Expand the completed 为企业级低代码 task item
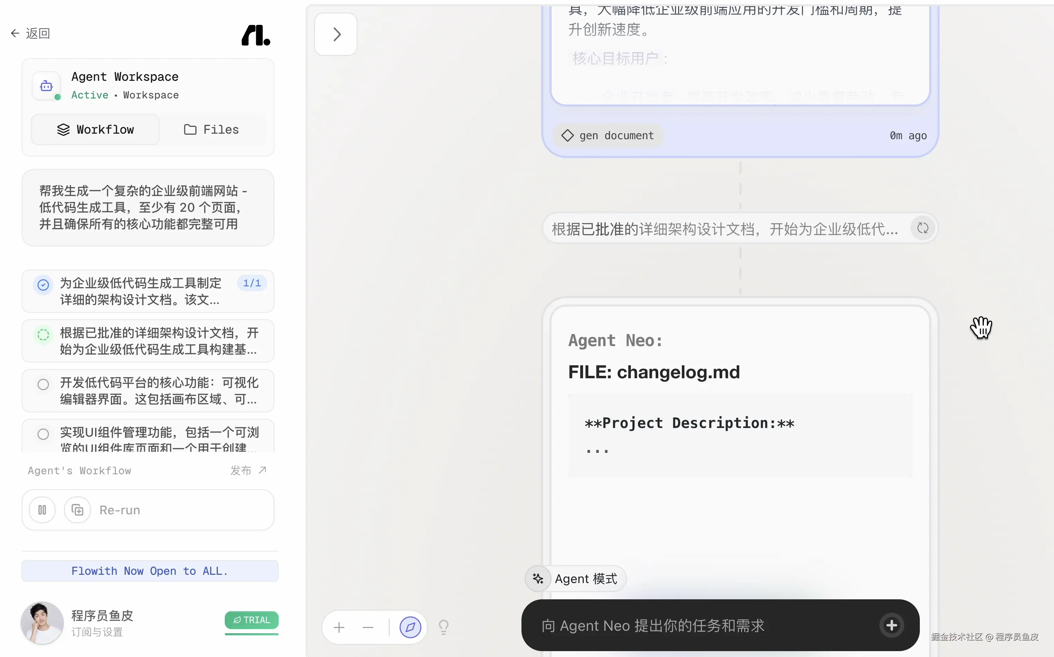The height and width of the screenshot is (657, 1054). 148,291
